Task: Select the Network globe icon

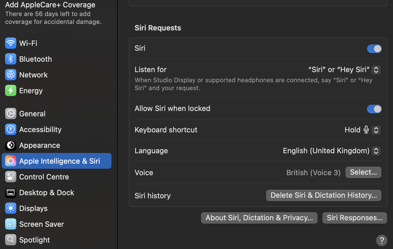Action: (11, 75)
